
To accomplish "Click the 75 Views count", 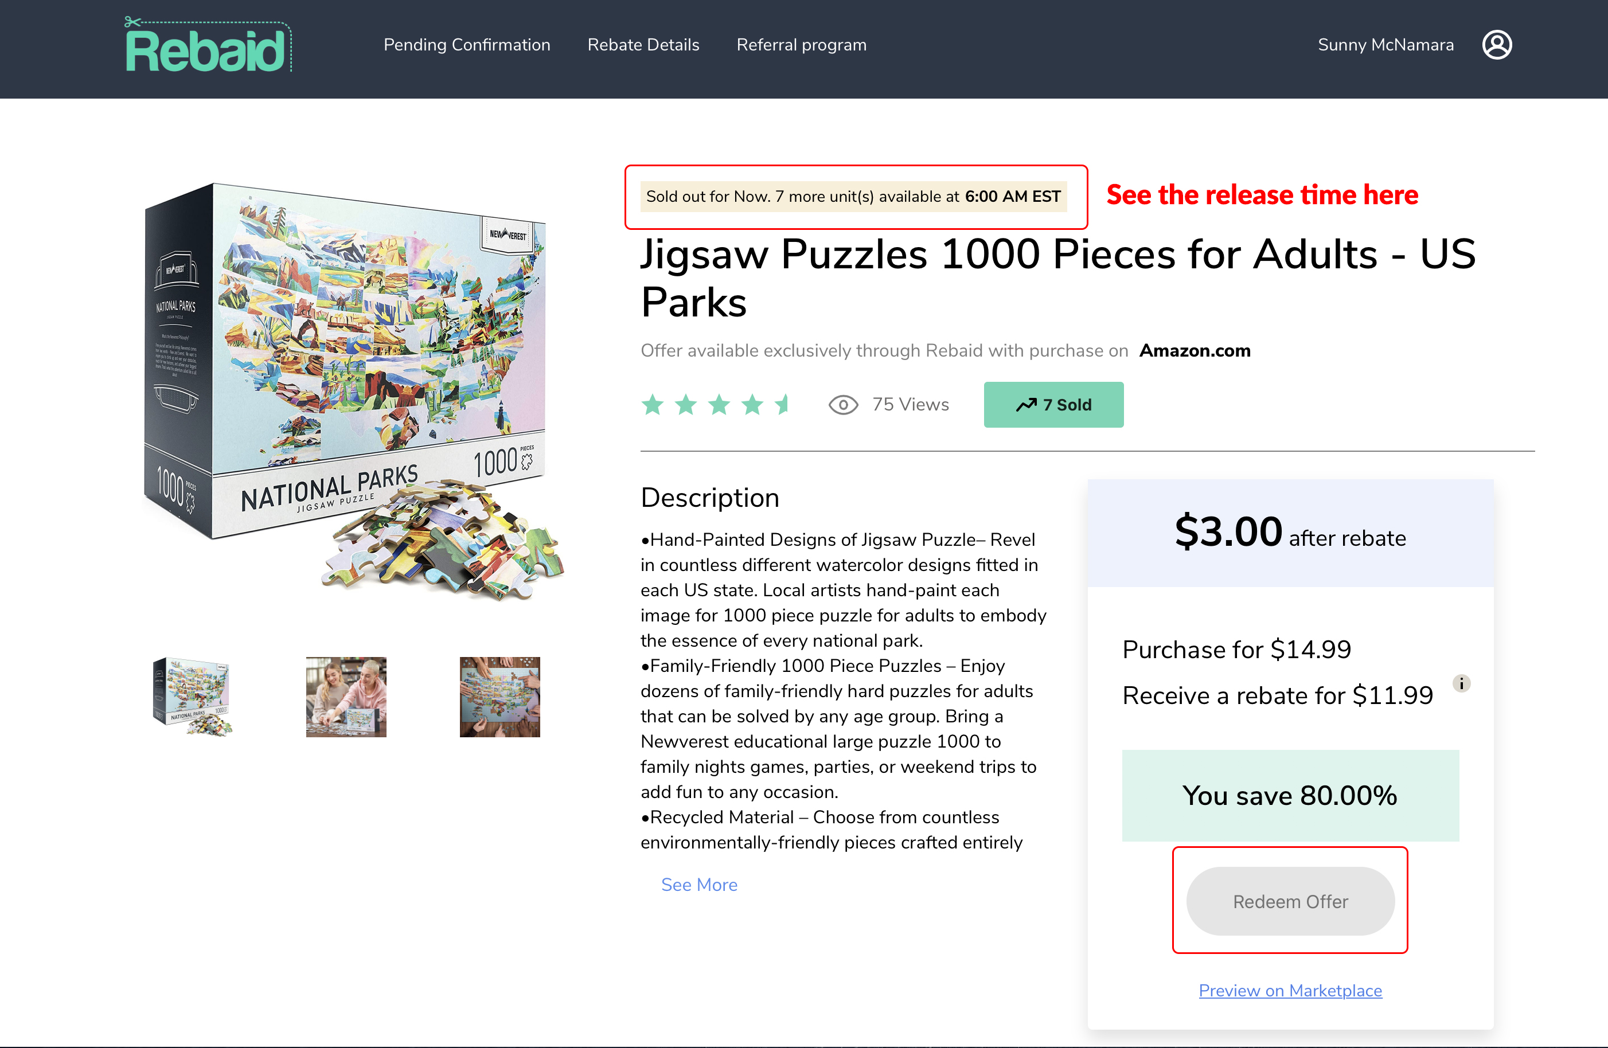I will tap(910, 405).
